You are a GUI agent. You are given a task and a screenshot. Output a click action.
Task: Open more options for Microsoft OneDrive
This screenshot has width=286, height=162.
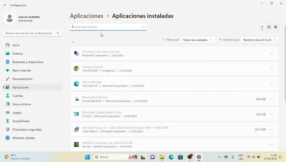(x=271, y=99)
